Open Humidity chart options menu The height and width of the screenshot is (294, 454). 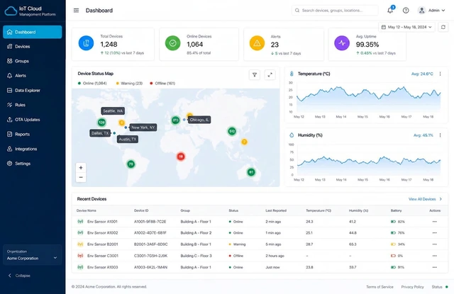[x=440, y=135]
